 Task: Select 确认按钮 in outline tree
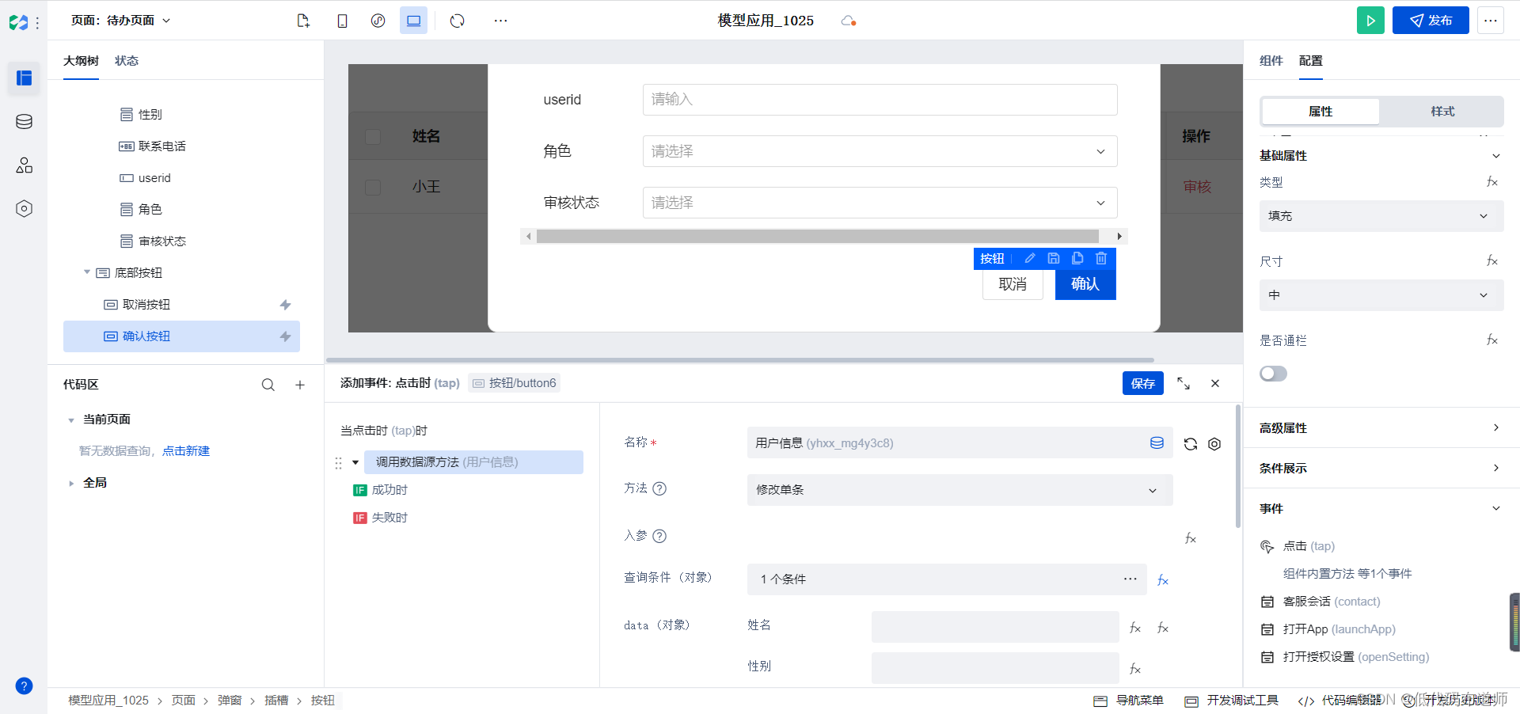(181, 336)
